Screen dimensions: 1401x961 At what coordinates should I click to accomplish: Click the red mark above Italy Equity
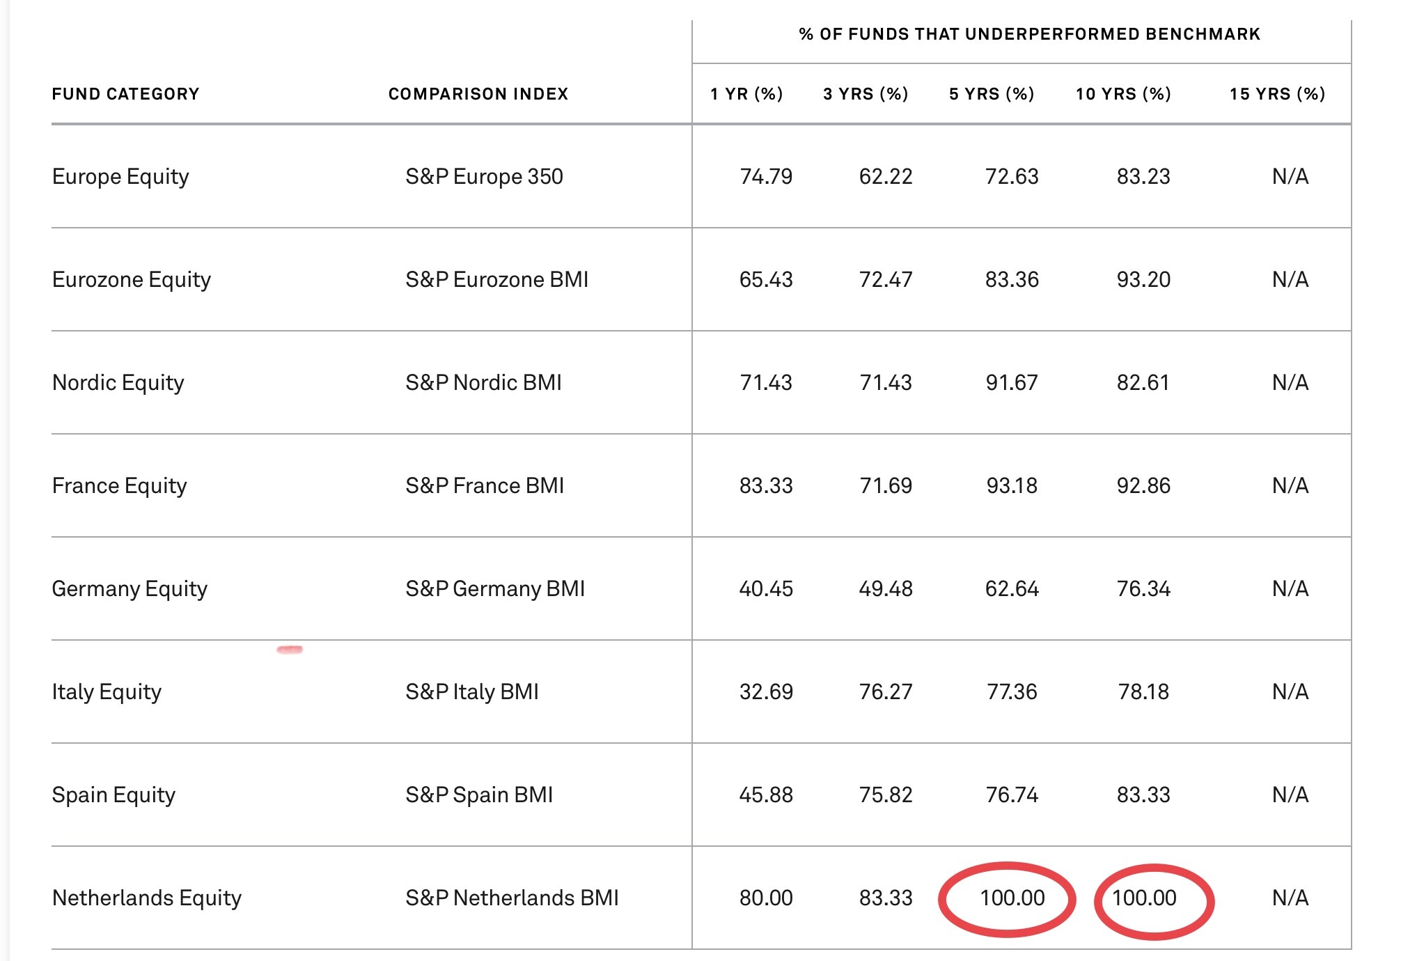[x=290, y=650]
